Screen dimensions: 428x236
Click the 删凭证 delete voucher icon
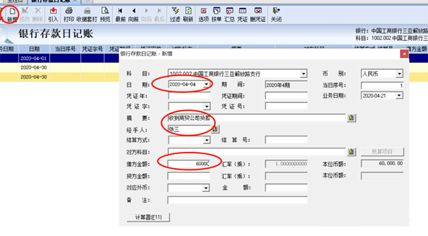[257, 15]
